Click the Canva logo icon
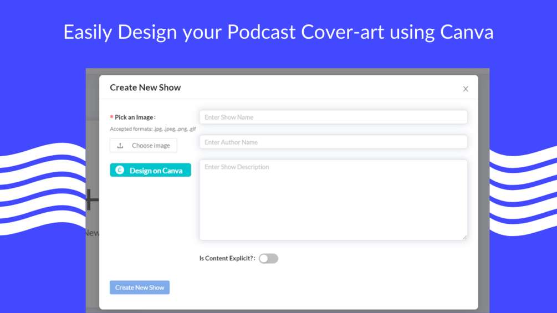Image resolution: width=557 pixels, height=313 pixels. (x=120, y=170)
